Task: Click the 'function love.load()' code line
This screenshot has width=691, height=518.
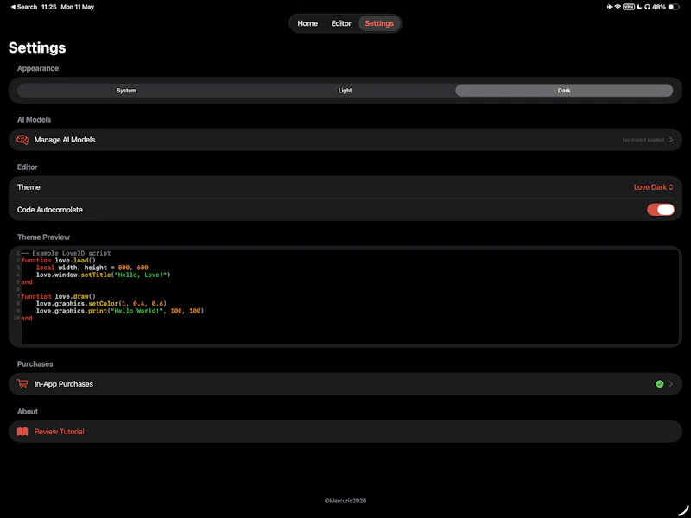Action: 58,261
